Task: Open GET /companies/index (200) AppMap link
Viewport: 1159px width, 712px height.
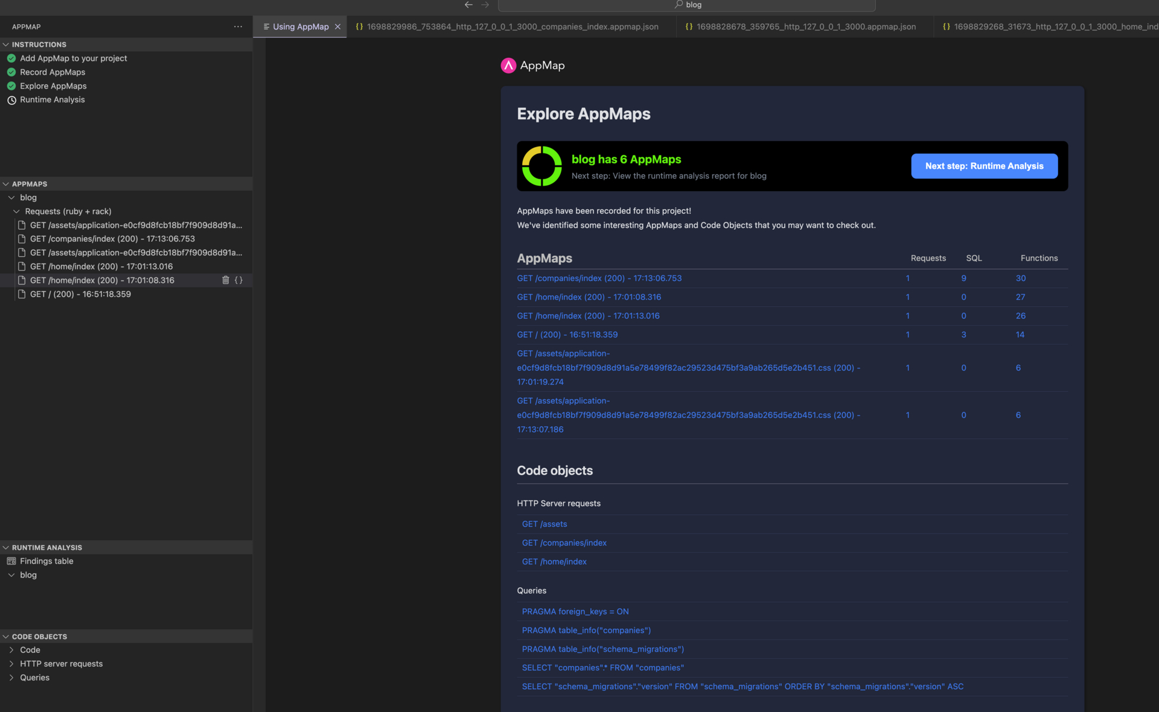Action: pos(599,279)
